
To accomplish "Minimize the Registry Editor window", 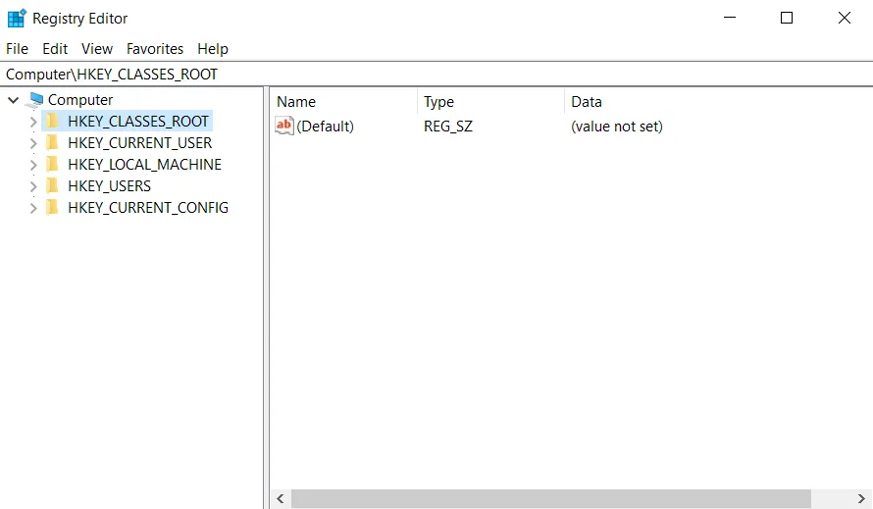I will coord(730,18).
